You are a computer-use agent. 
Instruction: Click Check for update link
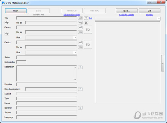pyautogui.click(x=127, y=15)
